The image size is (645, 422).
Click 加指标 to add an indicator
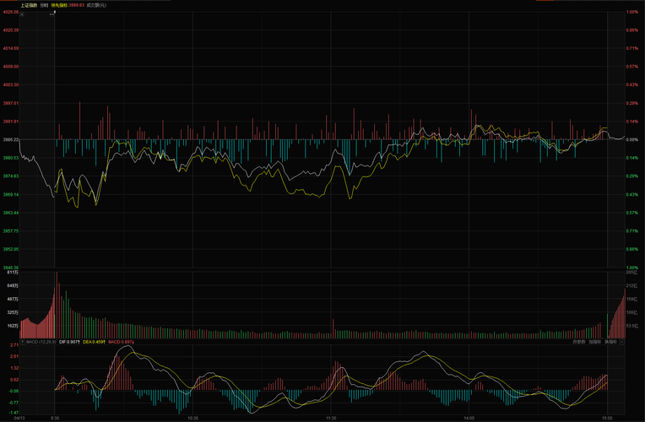tap(595, 342)
